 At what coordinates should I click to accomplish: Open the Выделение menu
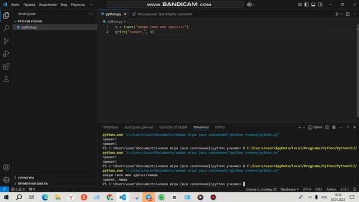coord(48,4)
